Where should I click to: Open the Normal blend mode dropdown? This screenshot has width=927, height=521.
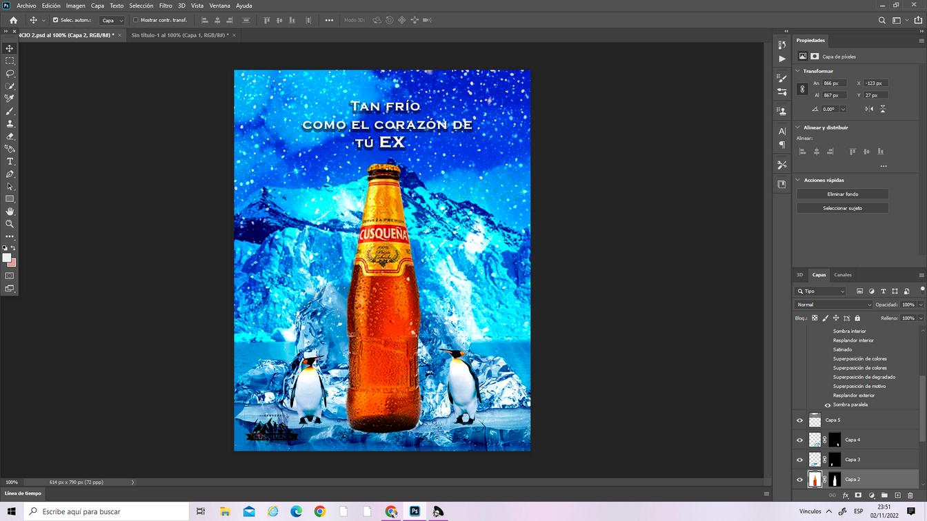(x=834, y=305)
